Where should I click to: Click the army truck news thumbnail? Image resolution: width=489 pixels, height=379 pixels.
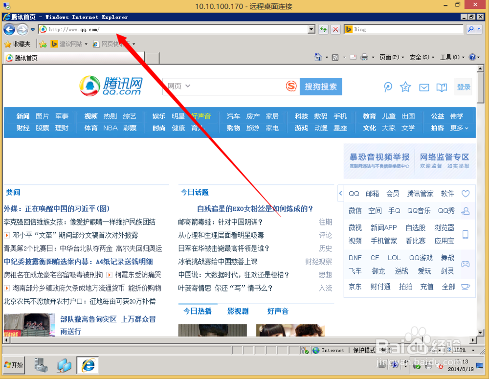click(29, 325)
